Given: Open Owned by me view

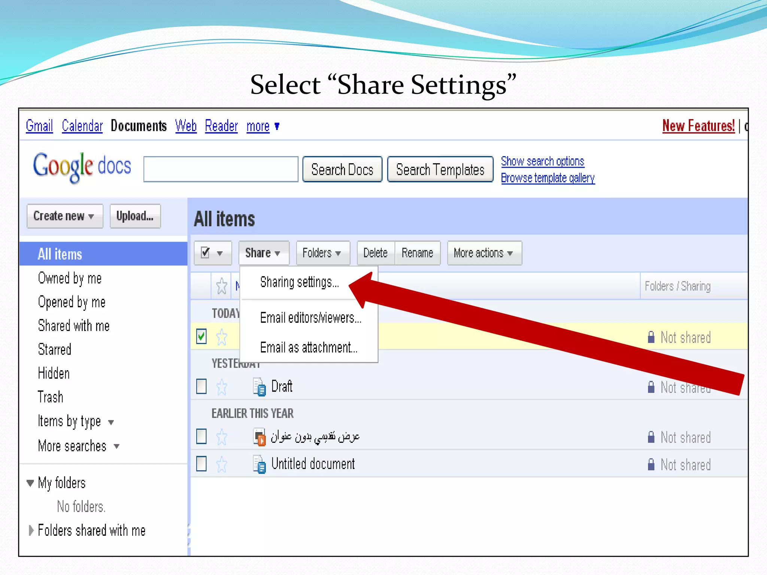Looking at the screenshot, I should [x=70, y=278].
